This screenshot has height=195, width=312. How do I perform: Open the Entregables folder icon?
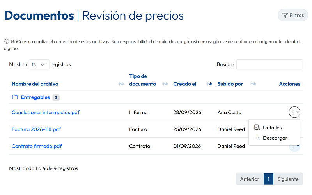coord(15,97)
